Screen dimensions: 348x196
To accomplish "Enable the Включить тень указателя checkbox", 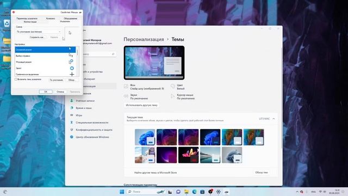I will (16, 79).
